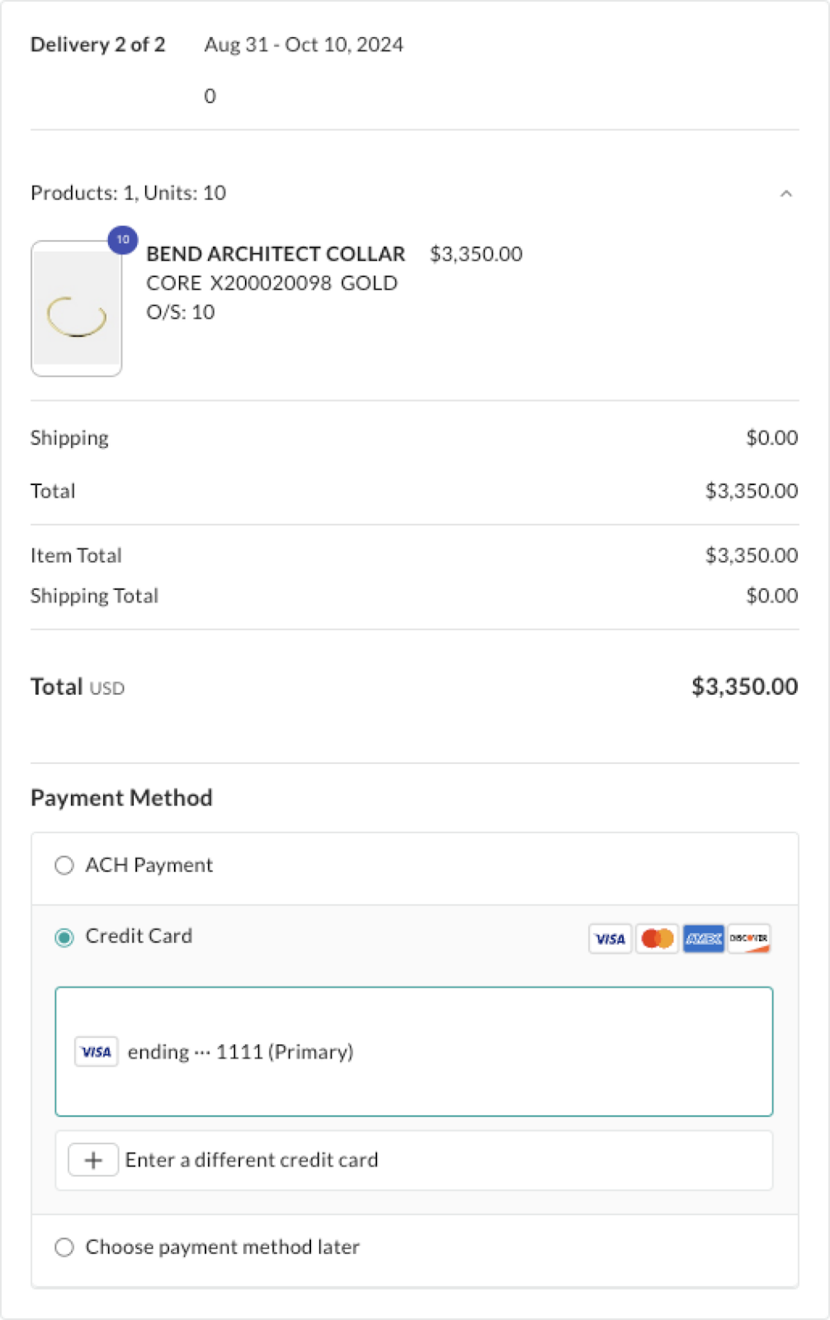This screenshot has width=830, height=1320.
Task: Click the delivery date range Aug 31 - Oct 10
Action: pos(304,45)
